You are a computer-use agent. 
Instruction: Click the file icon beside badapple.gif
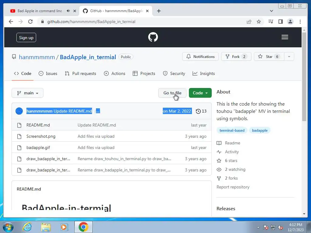click(19, 148)
